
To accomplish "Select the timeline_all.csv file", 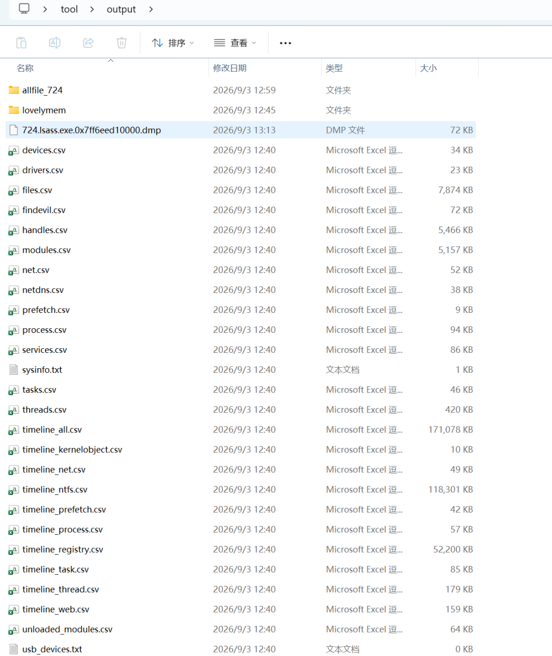I will pyautogui.click(x=241, y=429).
